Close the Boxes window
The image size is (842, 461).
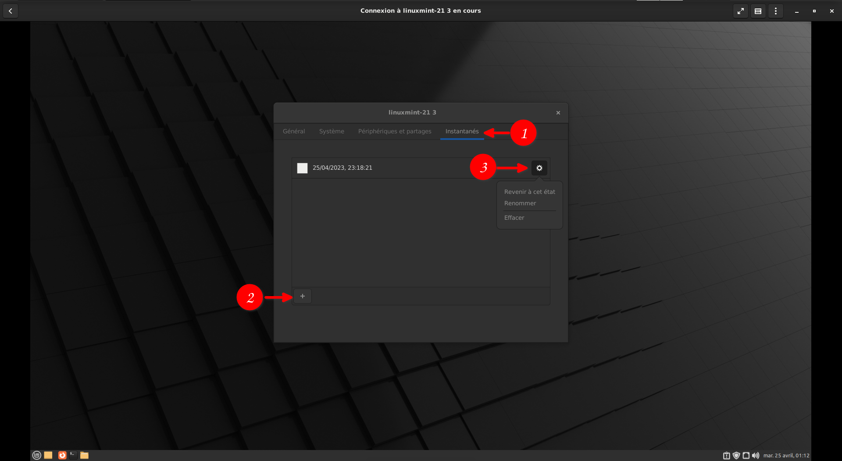pyautogui.click(x=832, y=11)
